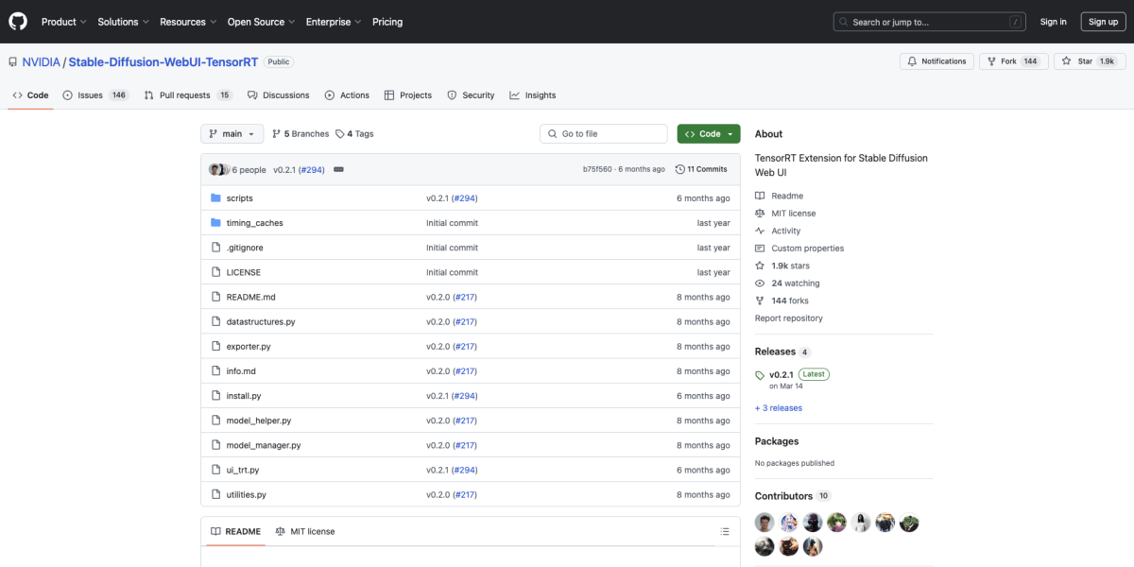Open the Solutions navigation menu
This screenshot has width=1134, height=567.
coord(123,22)
